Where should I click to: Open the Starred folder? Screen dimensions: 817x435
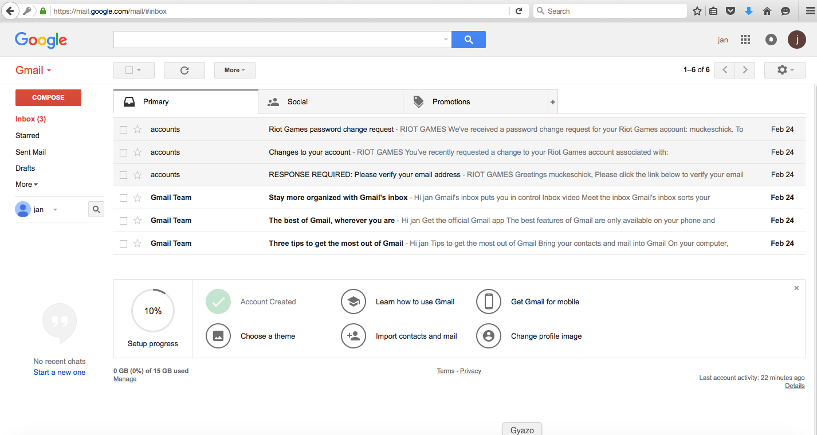[x=28, y=136]
